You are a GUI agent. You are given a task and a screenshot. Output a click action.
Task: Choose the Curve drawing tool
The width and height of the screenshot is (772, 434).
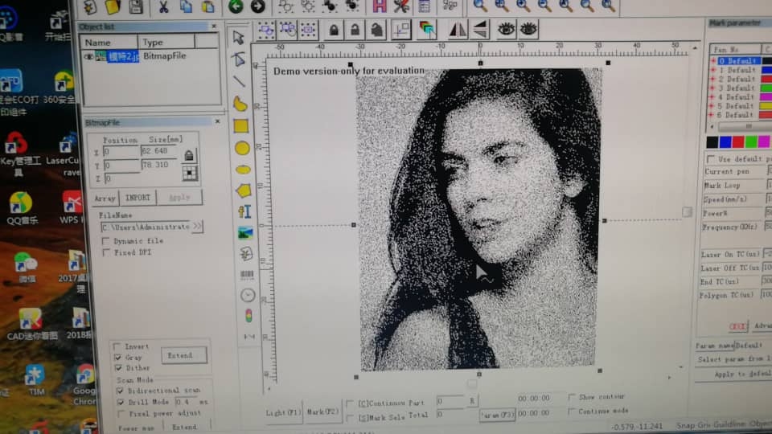coord(240,104)
